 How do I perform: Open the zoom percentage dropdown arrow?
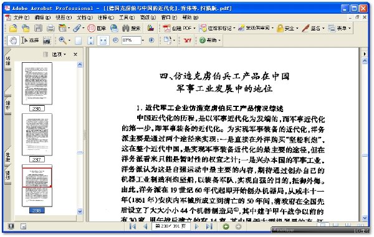(x=143, y=40)
